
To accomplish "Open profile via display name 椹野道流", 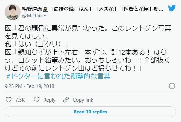I will 32,9.
